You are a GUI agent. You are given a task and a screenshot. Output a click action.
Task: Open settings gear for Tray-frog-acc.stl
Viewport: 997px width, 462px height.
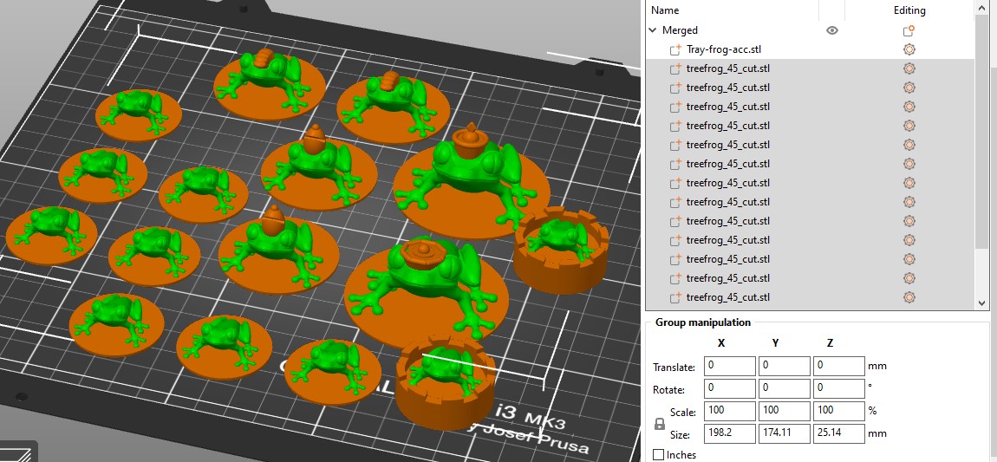(x=909, y=49)
